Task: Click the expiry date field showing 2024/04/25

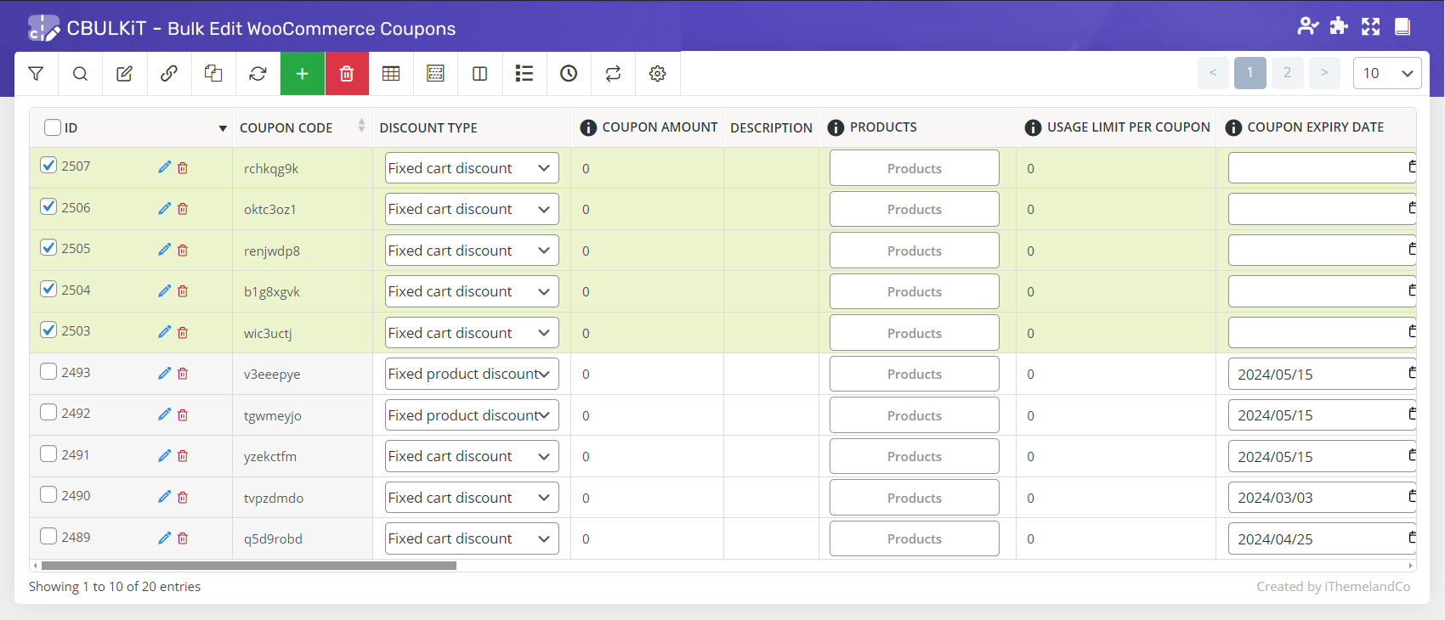Action: click(x=1316, y=539)
